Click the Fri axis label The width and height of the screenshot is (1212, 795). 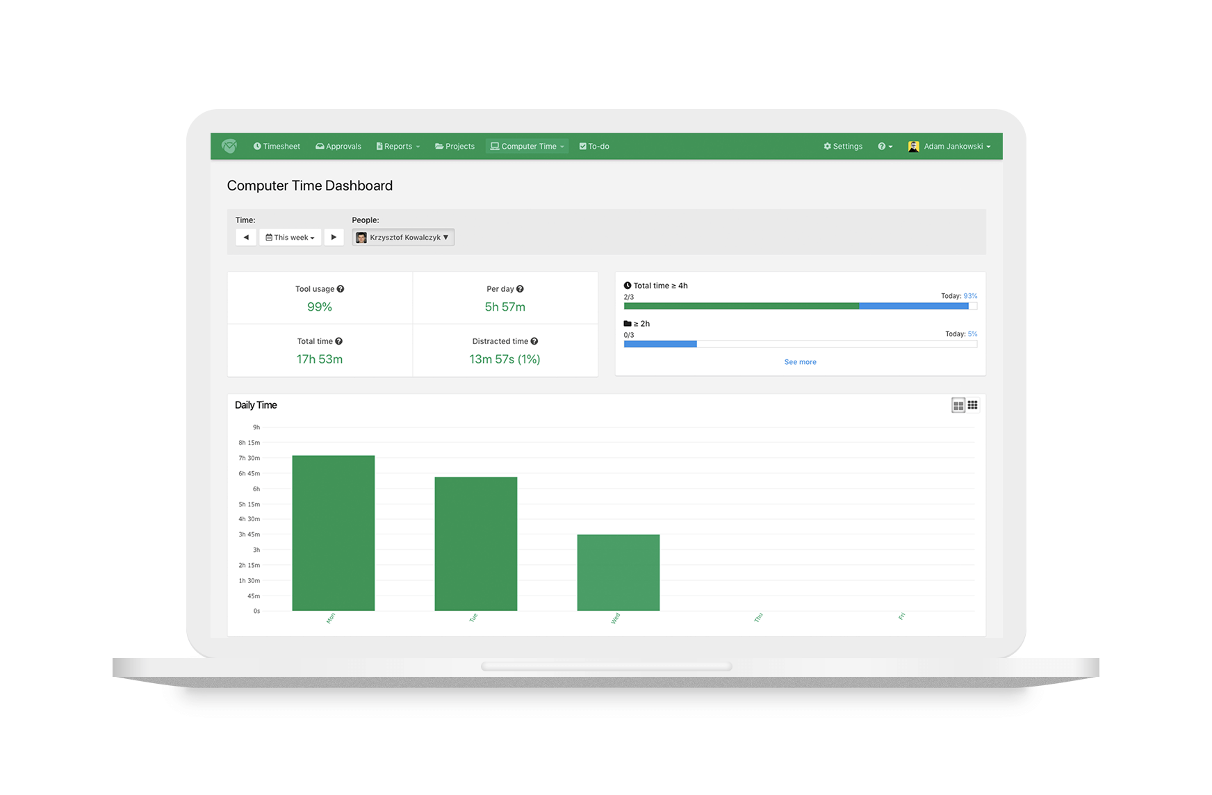coord(901,616)
